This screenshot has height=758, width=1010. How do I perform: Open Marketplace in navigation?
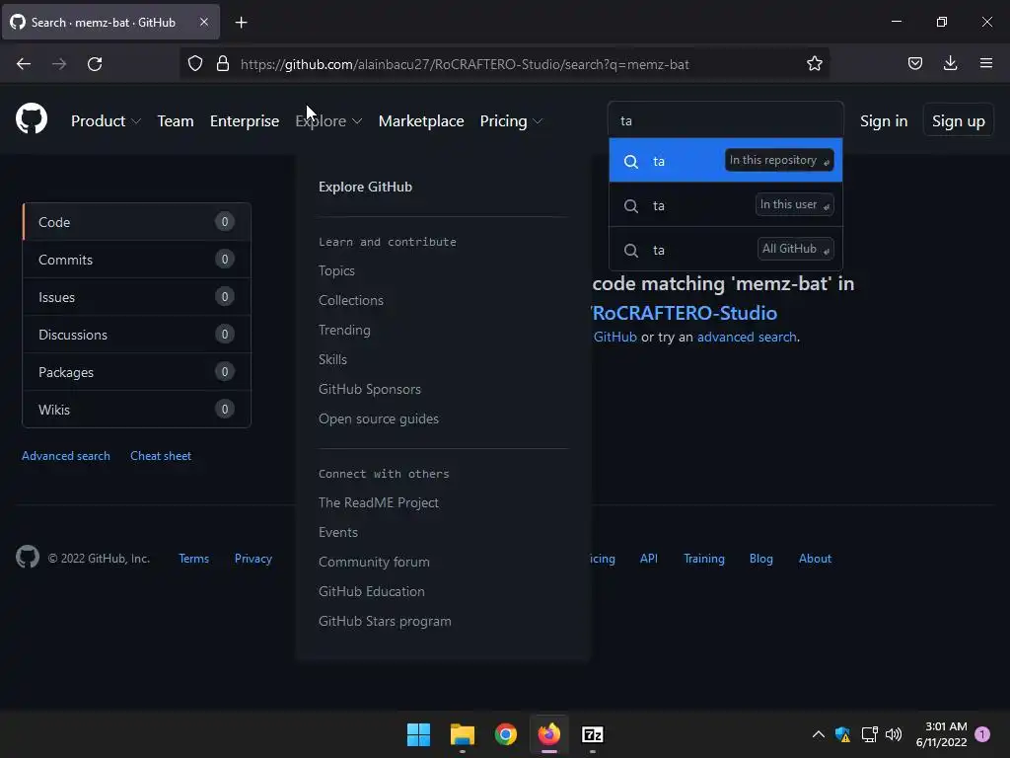421,121
